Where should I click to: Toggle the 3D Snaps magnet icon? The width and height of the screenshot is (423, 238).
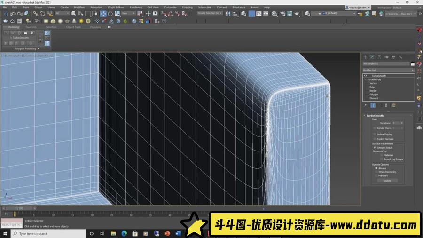coord(164,14)
